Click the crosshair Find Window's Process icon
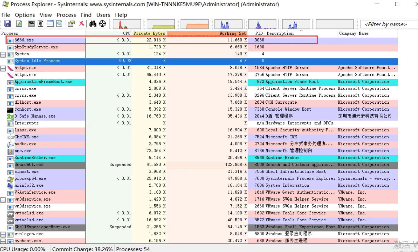 tap(102, 24)
